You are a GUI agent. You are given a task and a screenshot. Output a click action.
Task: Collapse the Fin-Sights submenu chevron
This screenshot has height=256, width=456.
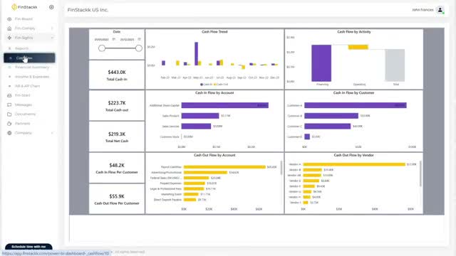point(52,38)
